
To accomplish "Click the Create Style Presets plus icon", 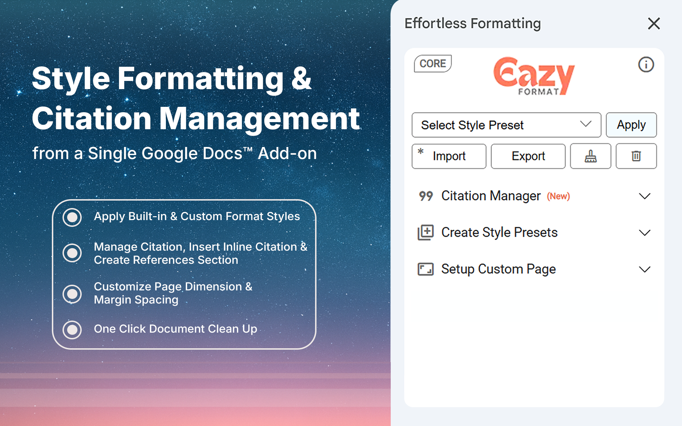I will point(426,233).
